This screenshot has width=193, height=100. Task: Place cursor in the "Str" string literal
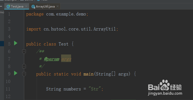click(94, 89)
